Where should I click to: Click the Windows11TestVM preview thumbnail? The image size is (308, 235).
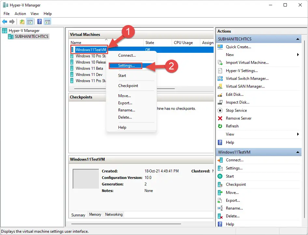point(86,179)
